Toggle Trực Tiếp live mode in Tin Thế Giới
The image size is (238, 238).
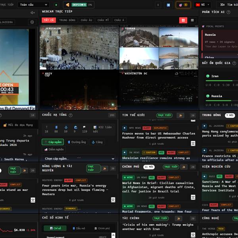pos(164,115)
